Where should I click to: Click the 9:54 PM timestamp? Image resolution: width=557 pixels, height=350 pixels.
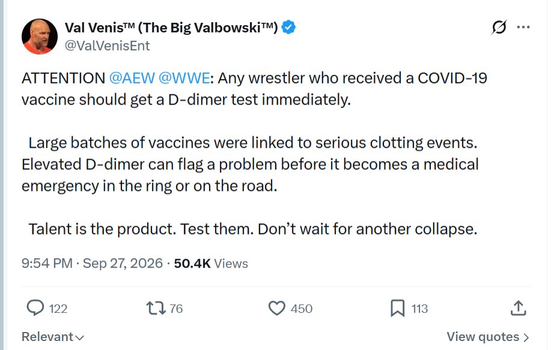[47, 264]
